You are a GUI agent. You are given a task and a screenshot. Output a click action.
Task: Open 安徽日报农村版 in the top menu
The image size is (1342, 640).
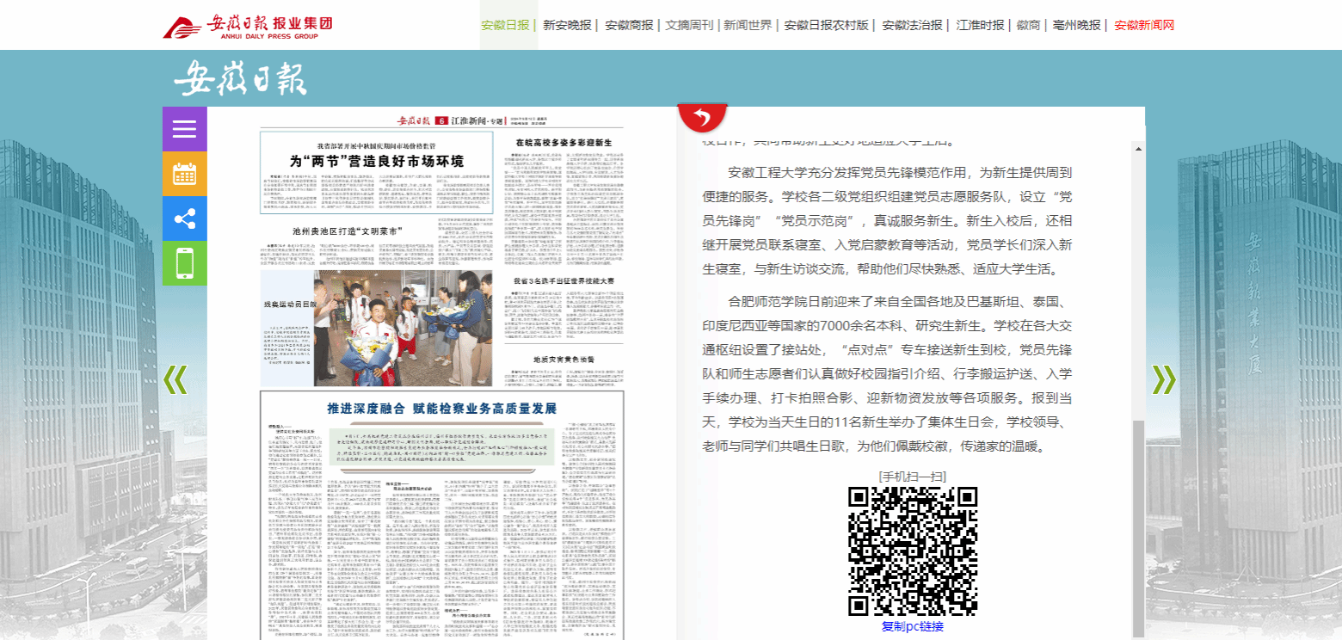point(827,25)
